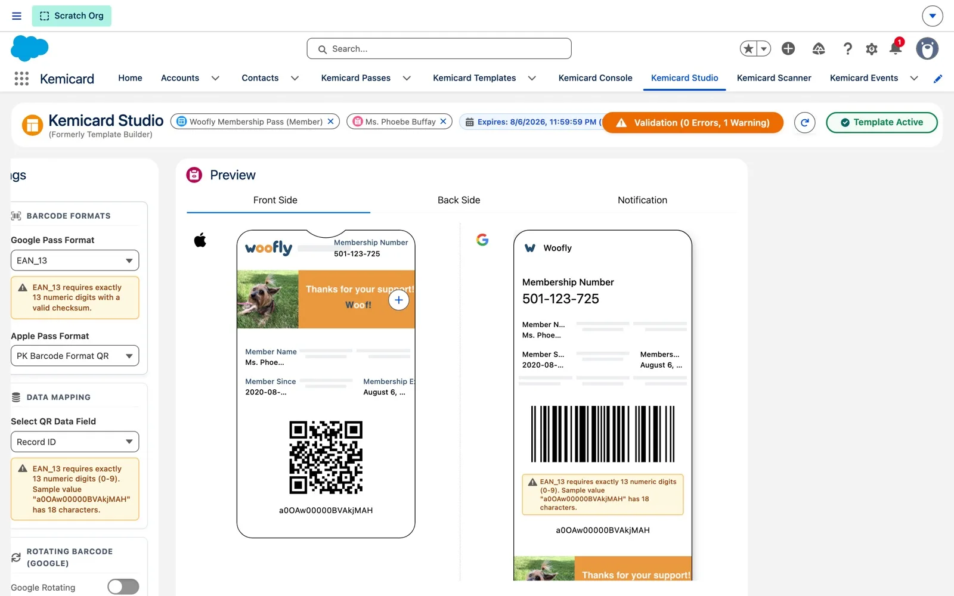Click the QR code on Apple pass
954x596 pixels.
[326, 457]
